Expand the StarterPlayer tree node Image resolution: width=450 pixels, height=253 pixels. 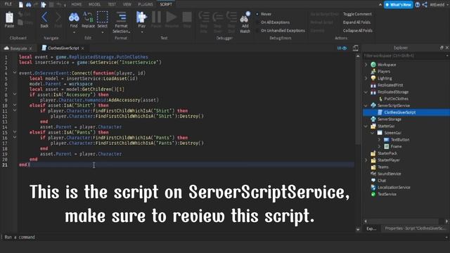[366, 160]
